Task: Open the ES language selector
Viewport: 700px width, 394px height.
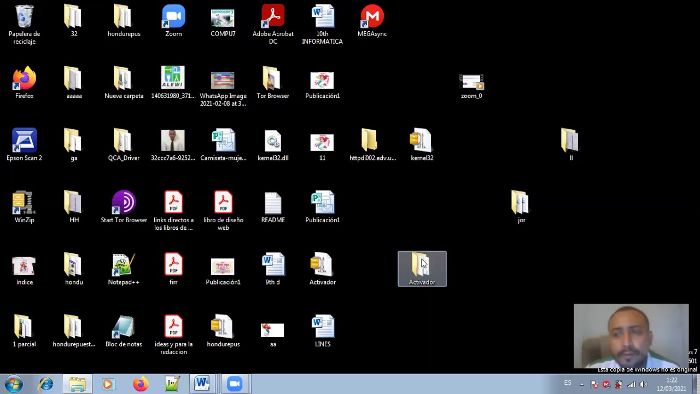Action: [568, 383]
